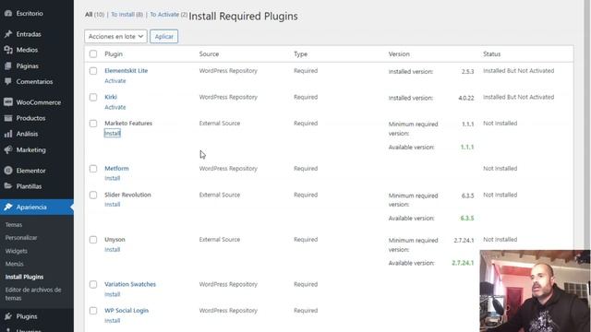Screen dimensions: 591x332
Task: Open WooCommerce in the sidebar menu
Action: click(x=39, y=102)
